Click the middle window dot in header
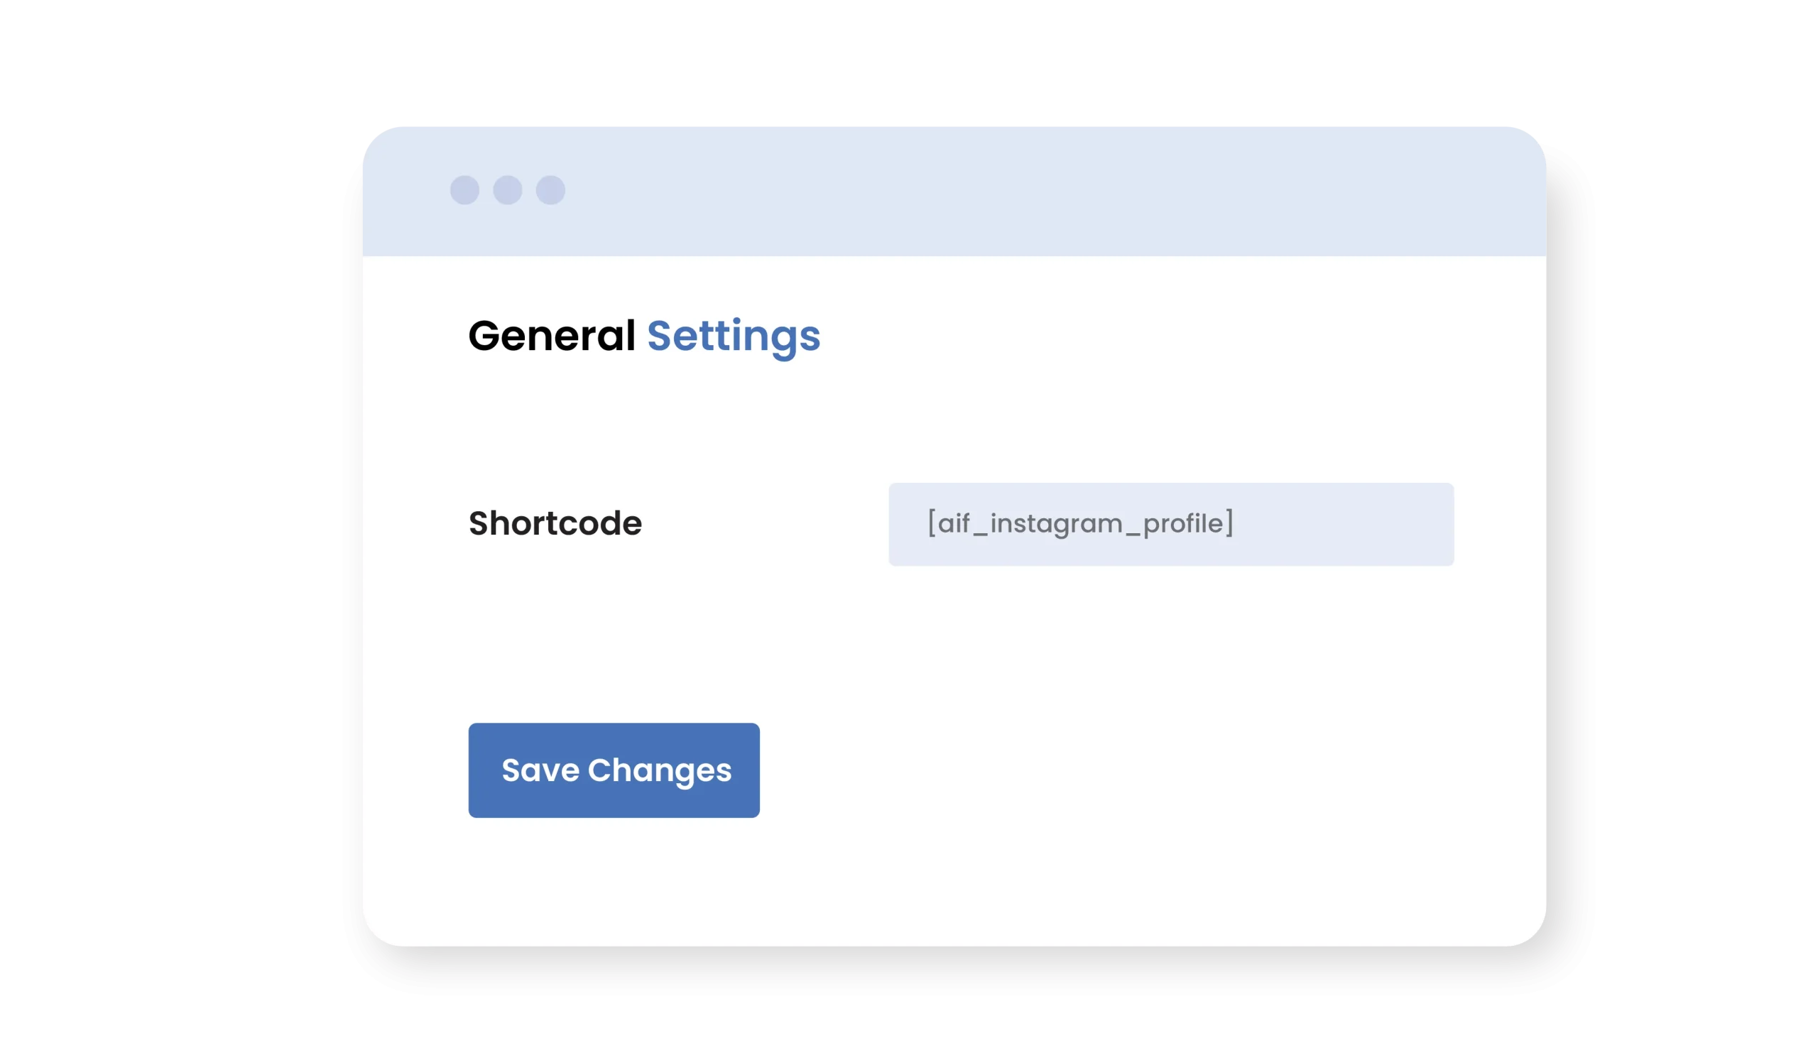This screenshot has width=1818, height=1043. 507,190
